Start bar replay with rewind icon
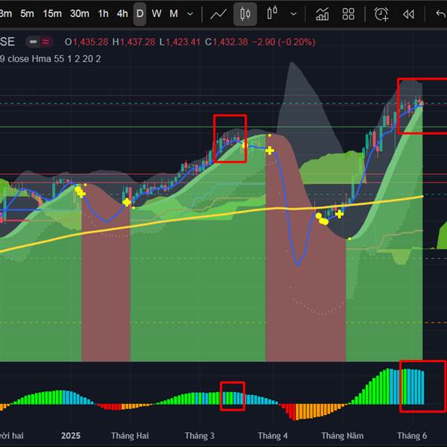 [x=408, y=14]
